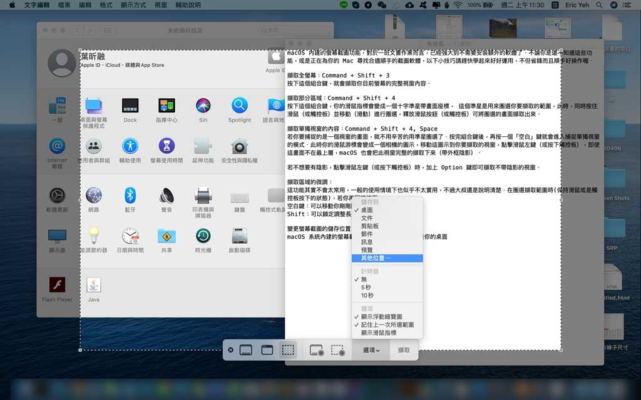The image size is (641, 400).
Task: Open 使用者與群組 preferences icon
Action: pyautogui.click(x=94, y=146)
